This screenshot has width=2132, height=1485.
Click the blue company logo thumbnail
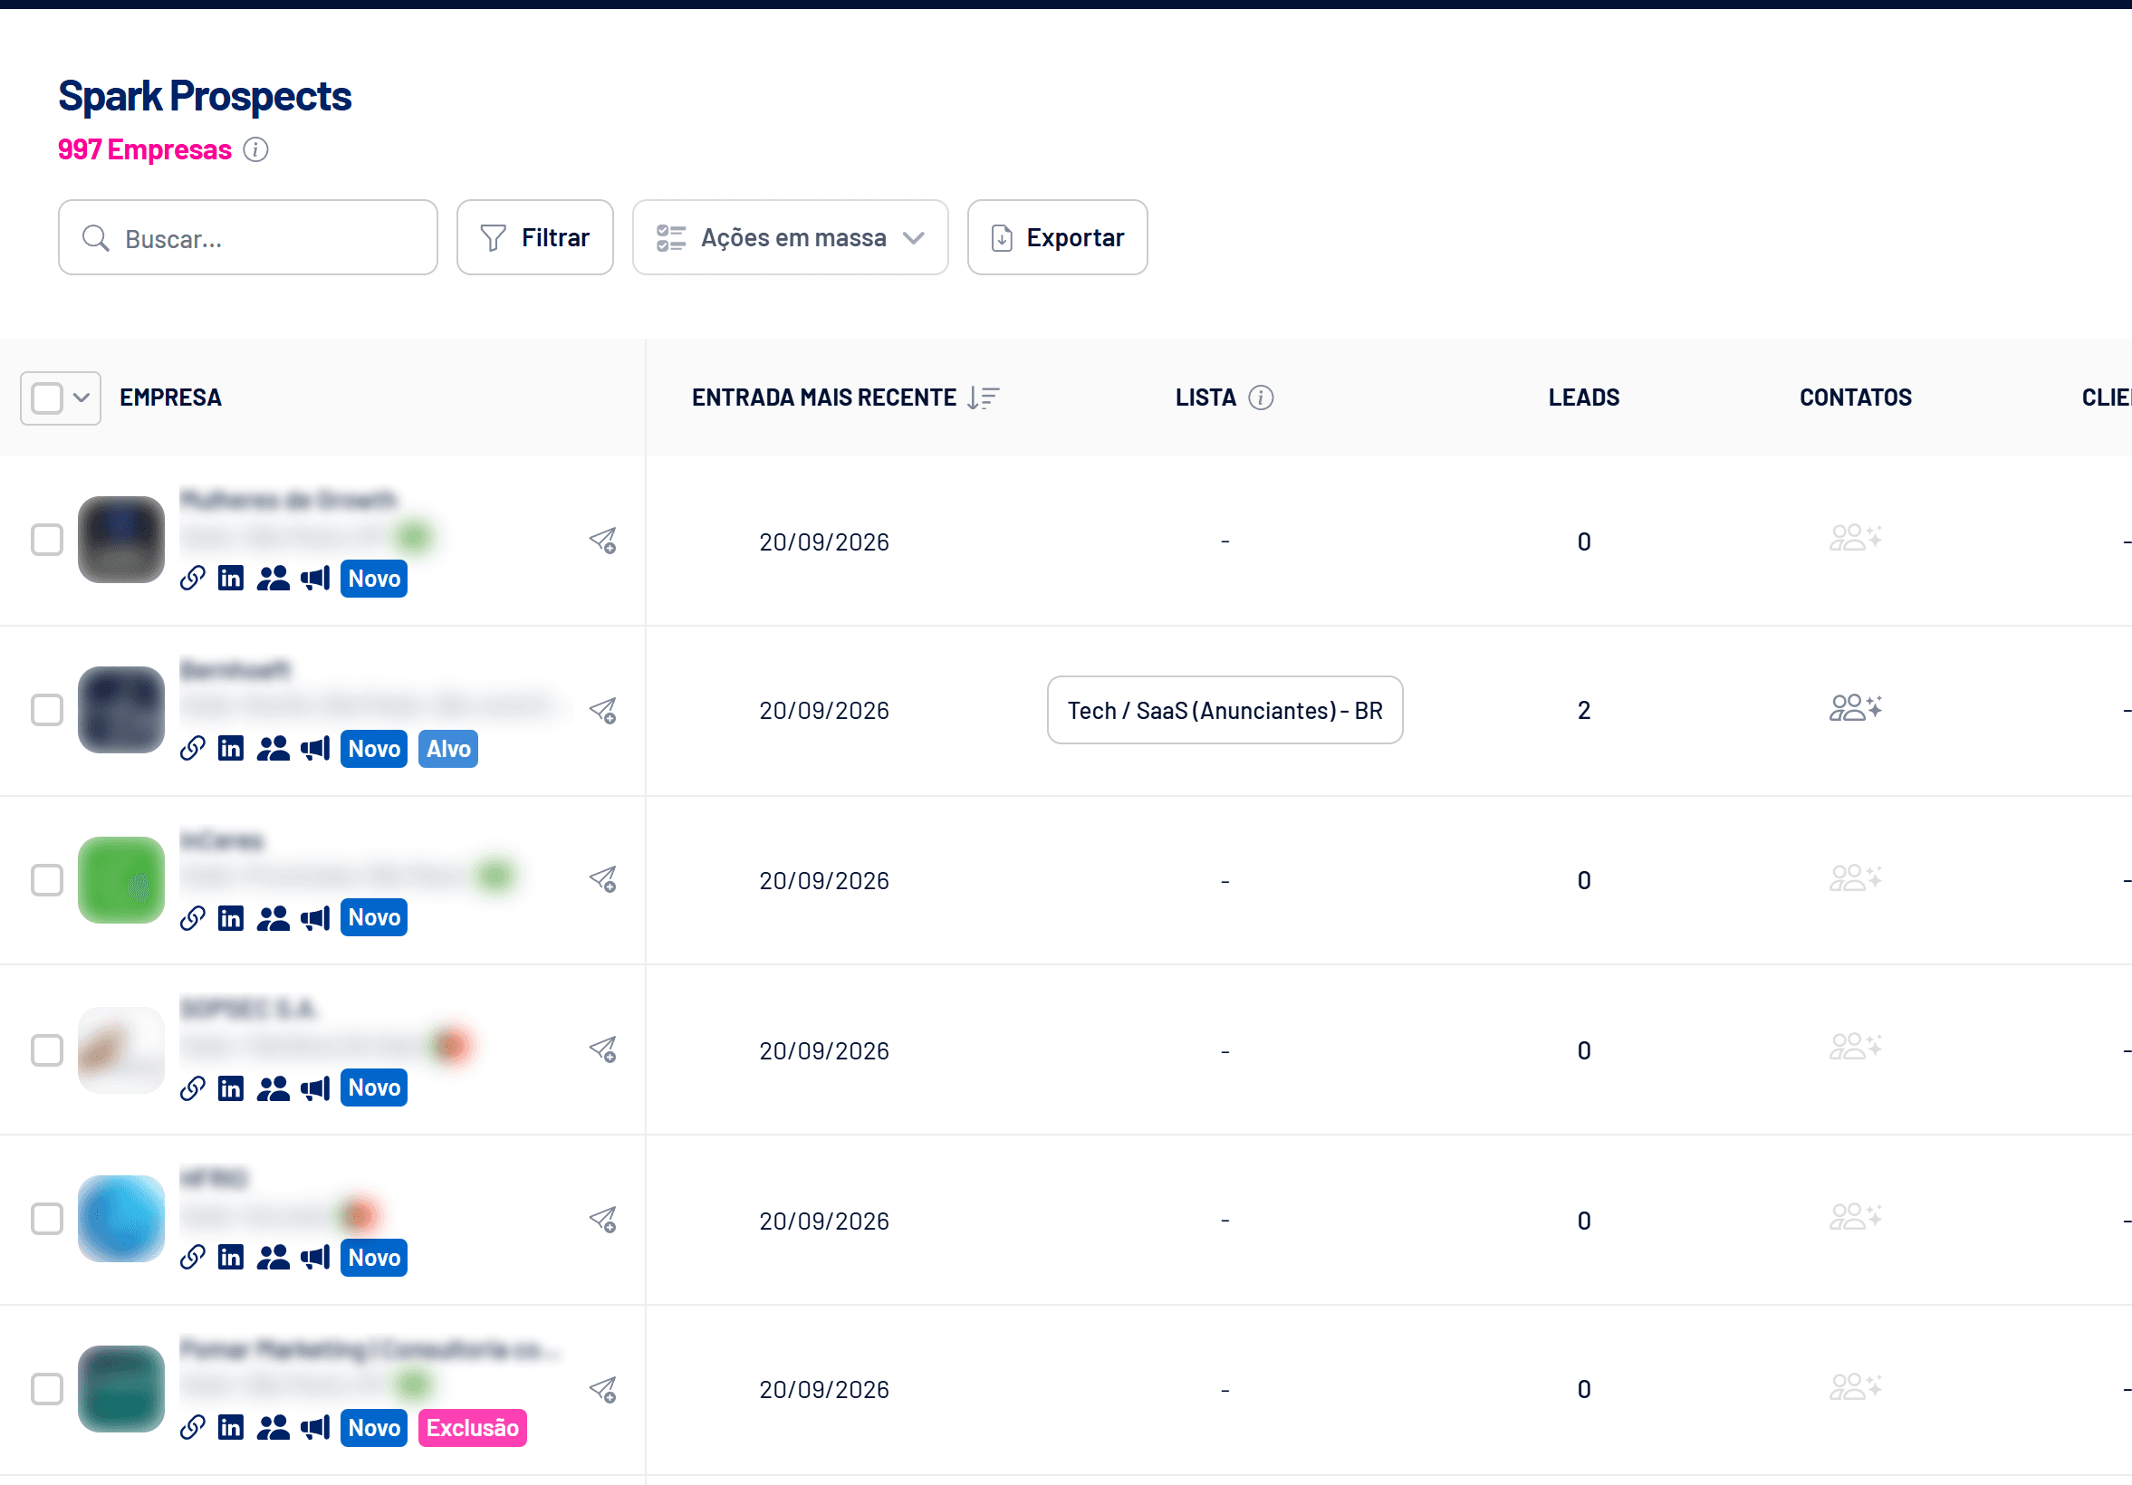pyautogui.click(x=121, y=1219)
